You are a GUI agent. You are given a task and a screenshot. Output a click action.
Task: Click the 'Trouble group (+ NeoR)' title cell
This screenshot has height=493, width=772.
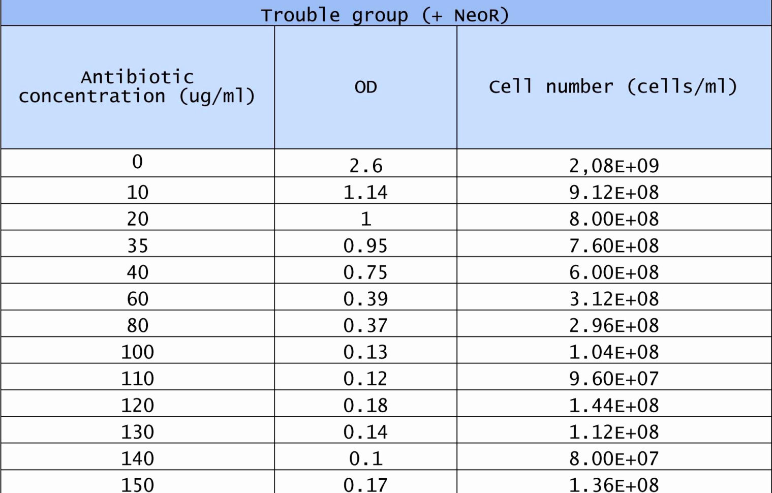385,15
